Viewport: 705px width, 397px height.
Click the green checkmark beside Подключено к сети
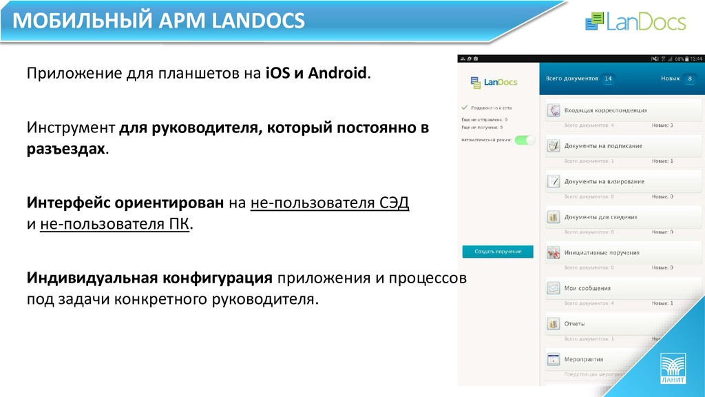tap(465, 108)
